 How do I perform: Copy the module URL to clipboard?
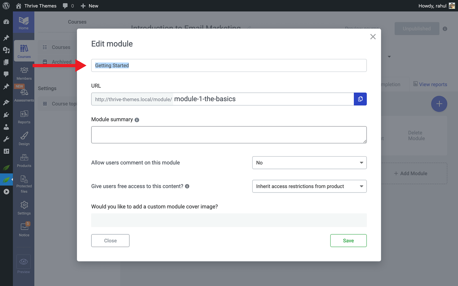pyautogui.click(x=360, y=99)
